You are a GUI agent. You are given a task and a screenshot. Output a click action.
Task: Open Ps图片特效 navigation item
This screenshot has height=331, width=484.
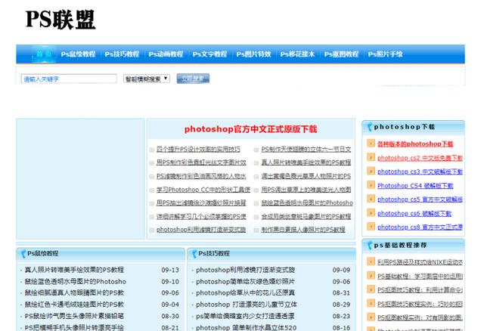click(253, 54)
